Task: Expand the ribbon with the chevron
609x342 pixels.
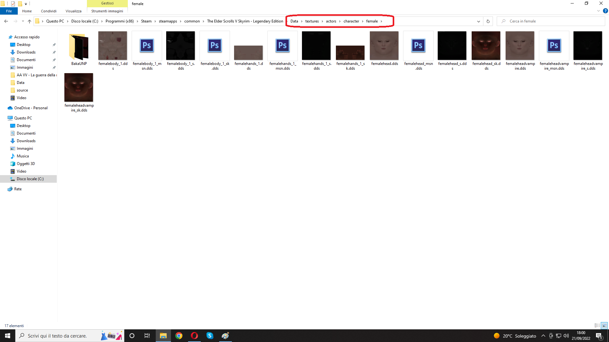Action: (x=599, y=11)
